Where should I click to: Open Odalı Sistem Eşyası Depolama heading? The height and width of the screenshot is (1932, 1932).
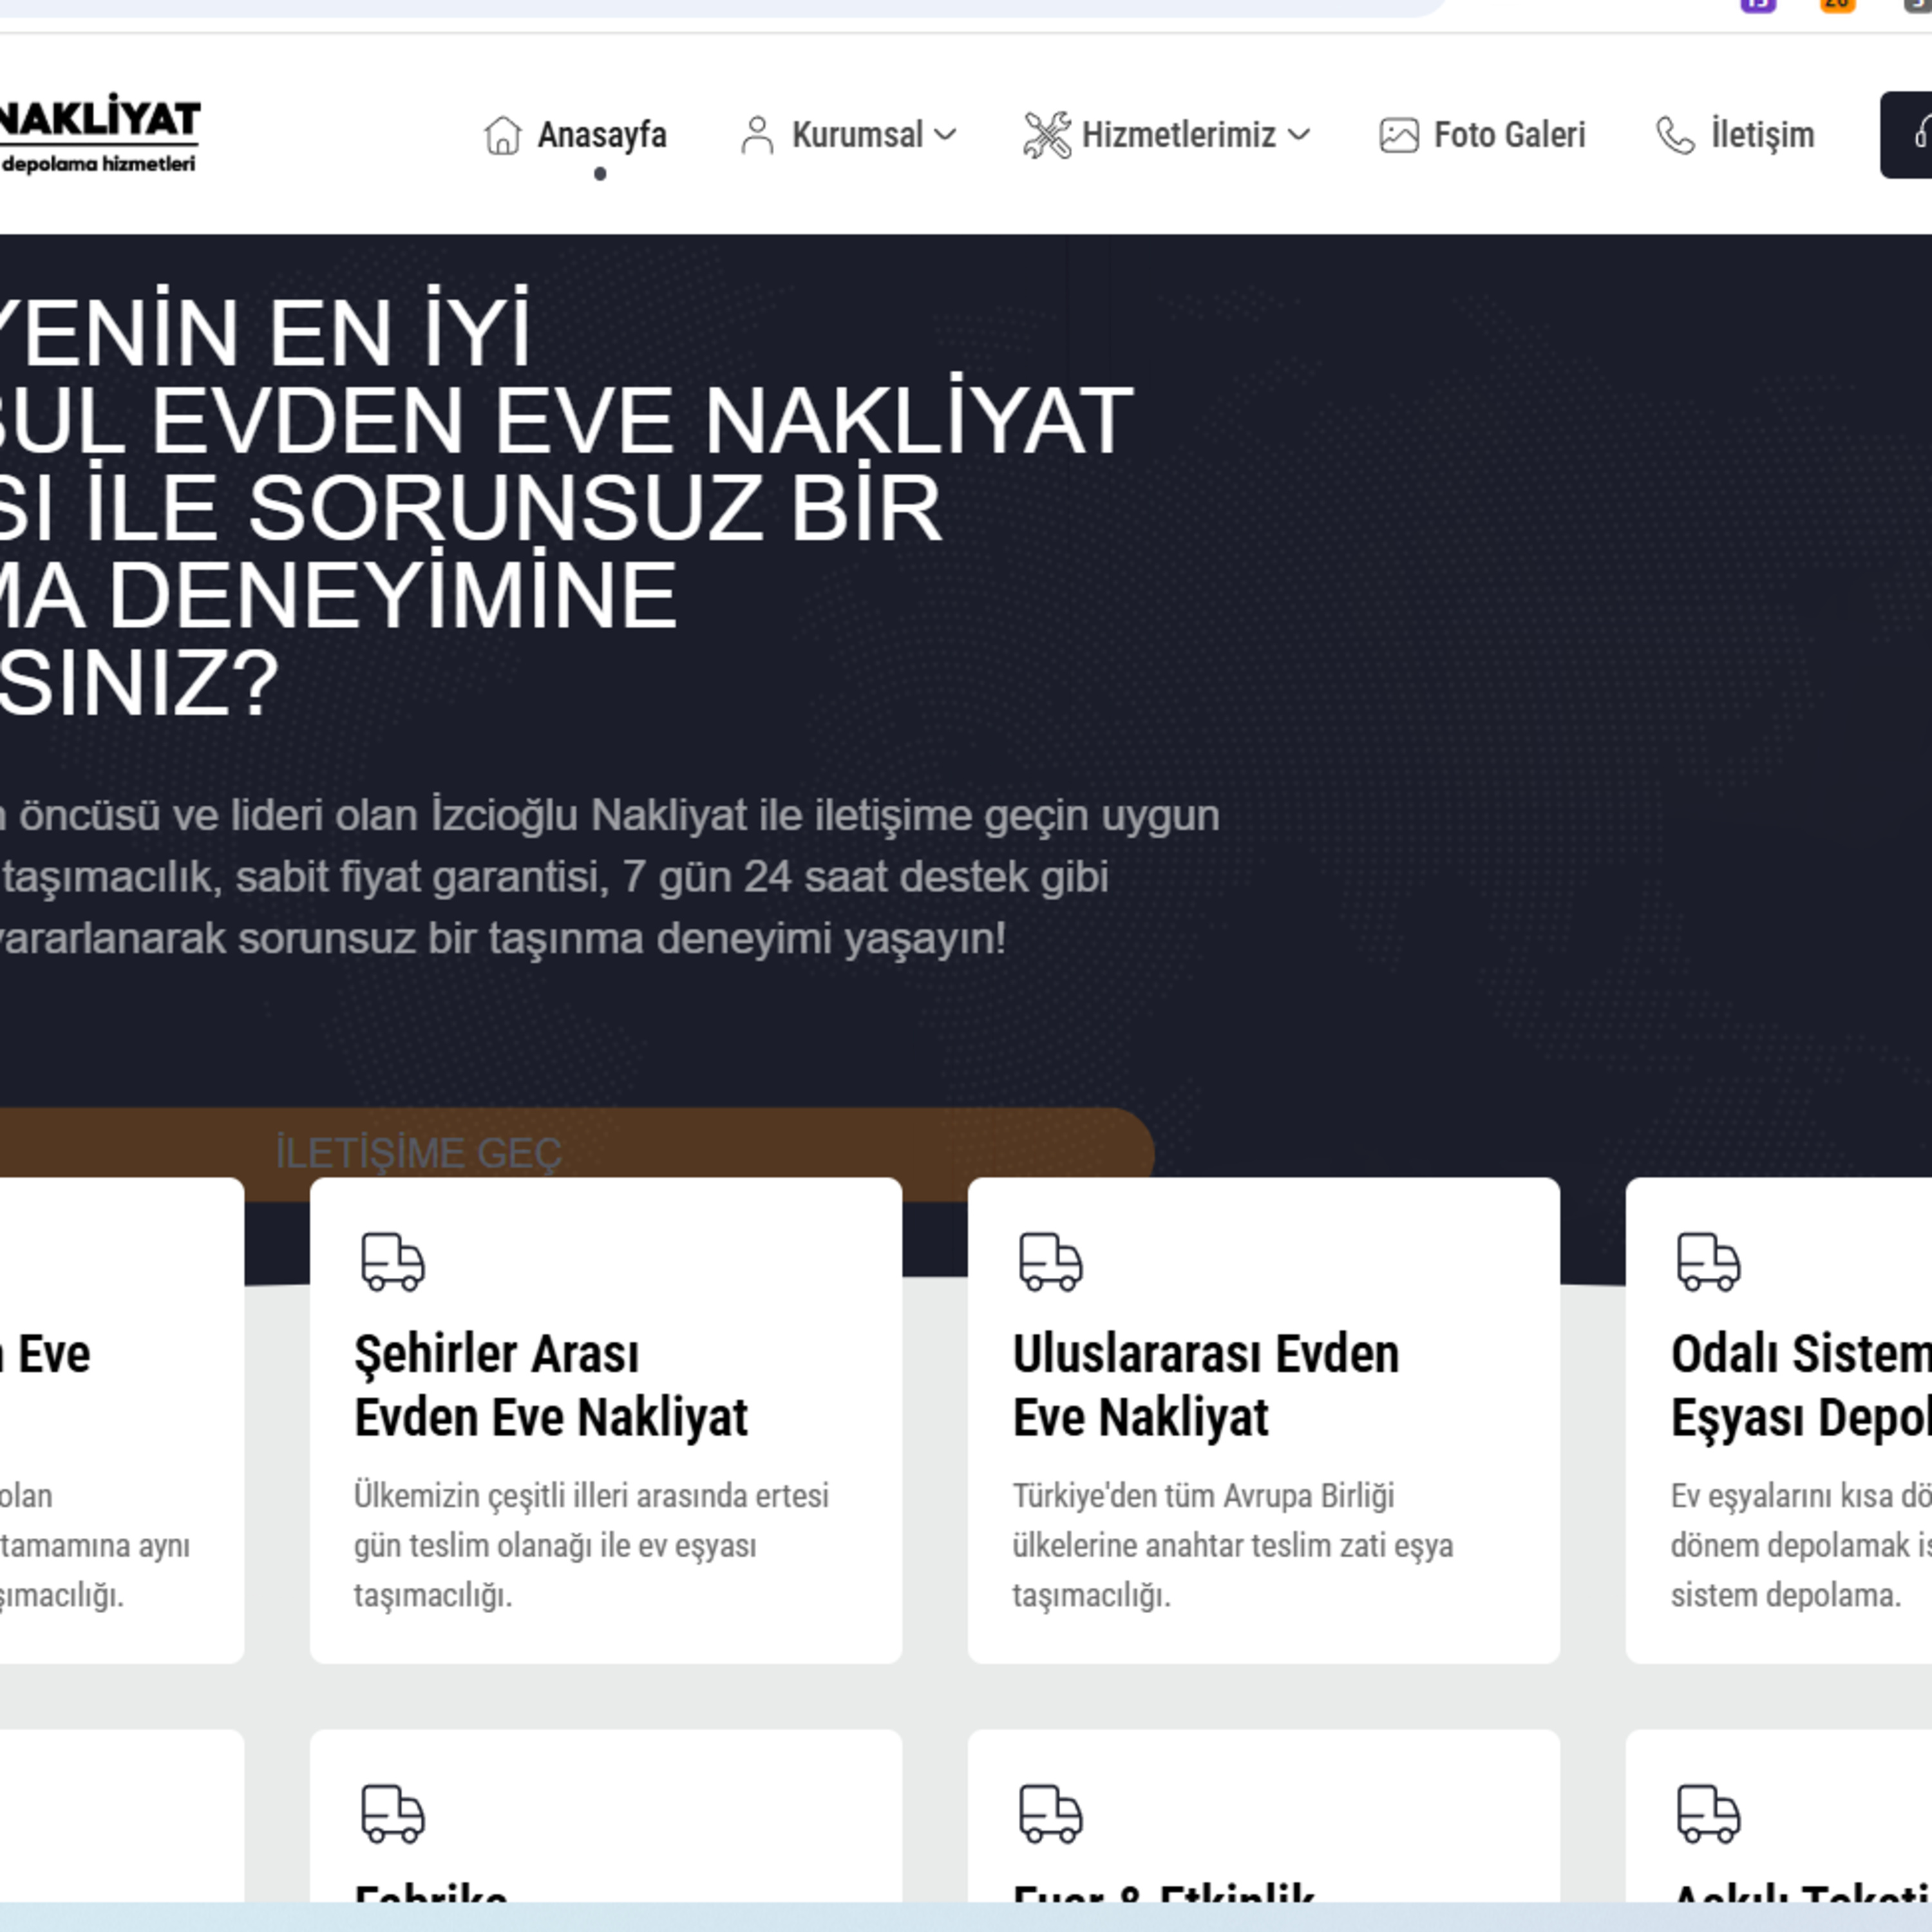pyautogui.click(x=1801, y=1386)
